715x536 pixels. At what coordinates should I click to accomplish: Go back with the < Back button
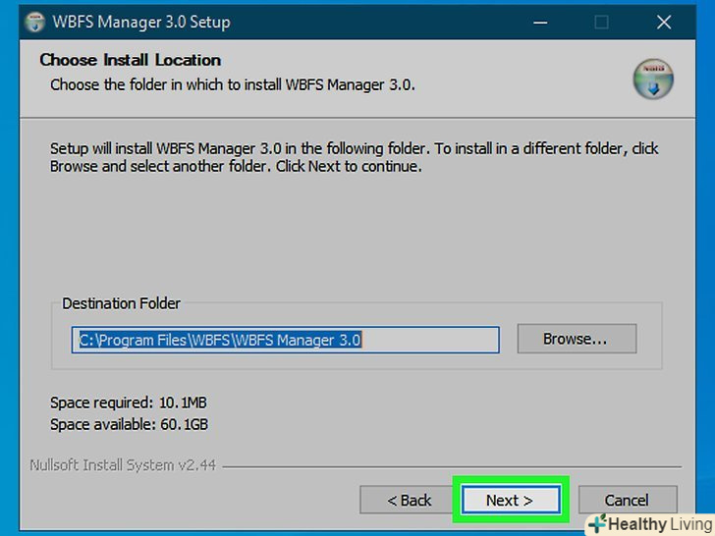pos(409,501)
